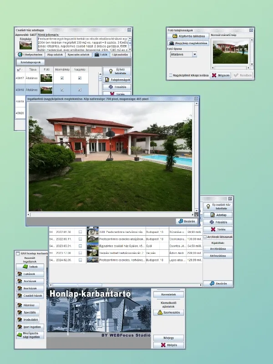Switch to the Alap adatok tab
The height and width of the screenshot is (364, 273).
[x=55, y=55]
